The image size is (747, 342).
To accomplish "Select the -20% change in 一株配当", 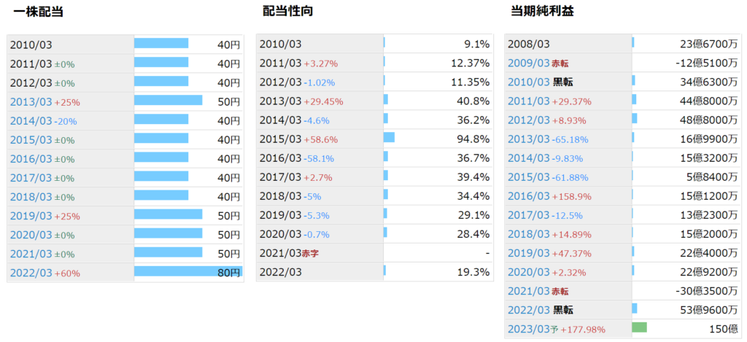I will click(65, 122).
